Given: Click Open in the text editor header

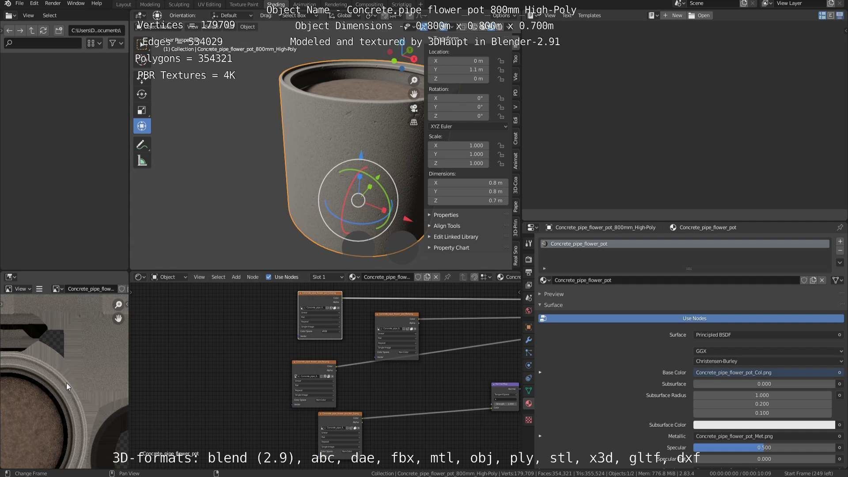Looking at the screenshot, I should click(x=699, y=15).
